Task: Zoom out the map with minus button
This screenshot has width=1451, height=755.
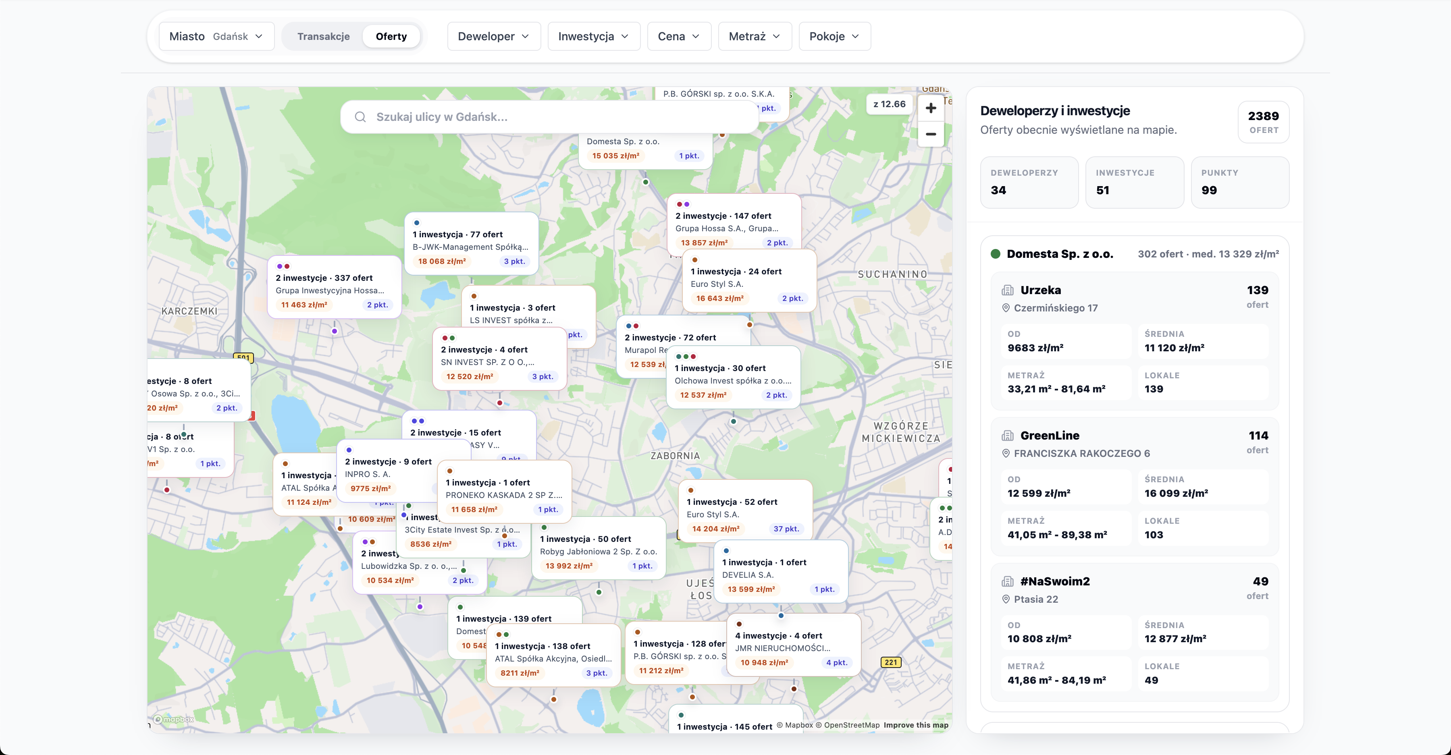Action: click(x=931, y=134)
